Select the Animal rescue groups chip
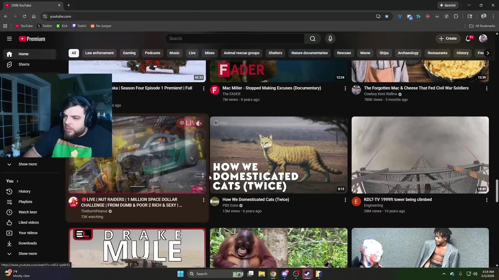 click(241, 53)
